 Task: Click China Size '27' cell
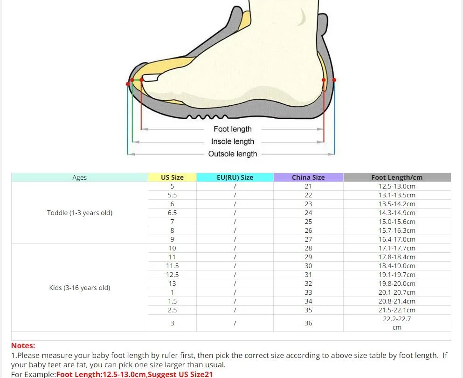[x=308, y=239]
